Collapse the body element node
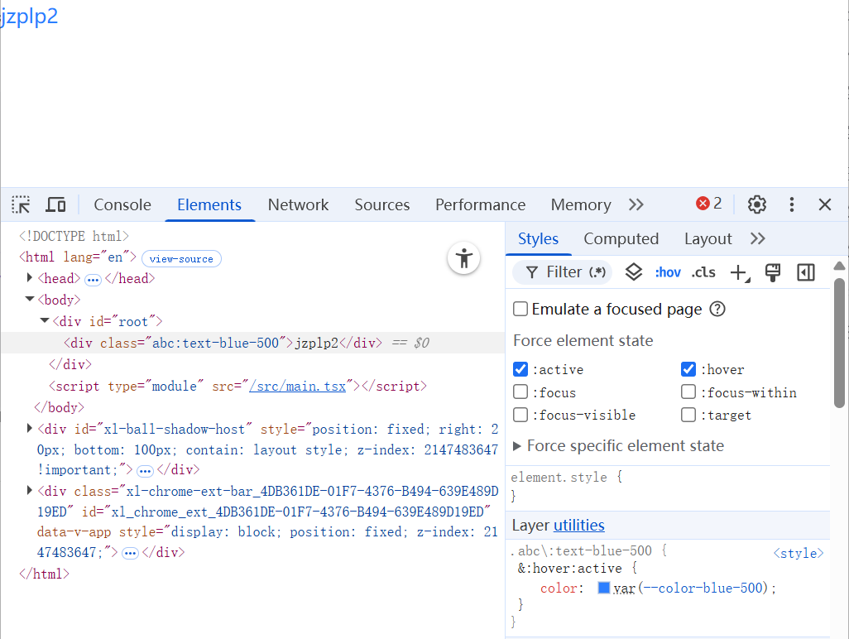 tap(30, 299)
